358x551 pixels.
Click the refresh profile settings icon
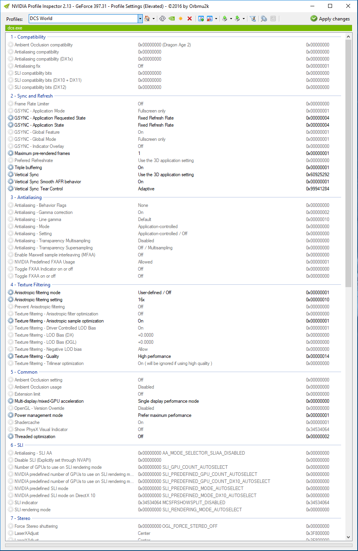(162, 18)
